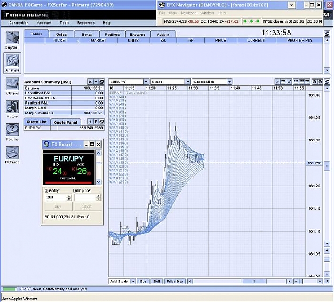Switch to the Positions tab
This screenshot has height=302, width=334.
[x=112, y=35]
